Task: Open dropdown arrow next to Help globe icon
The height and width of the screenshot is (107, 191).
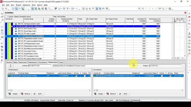Action: click(x=172, y=9)
